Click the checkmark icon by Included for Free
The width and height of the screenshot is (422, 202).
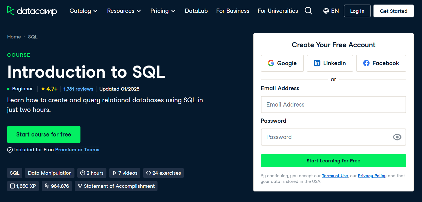point(10,150)
